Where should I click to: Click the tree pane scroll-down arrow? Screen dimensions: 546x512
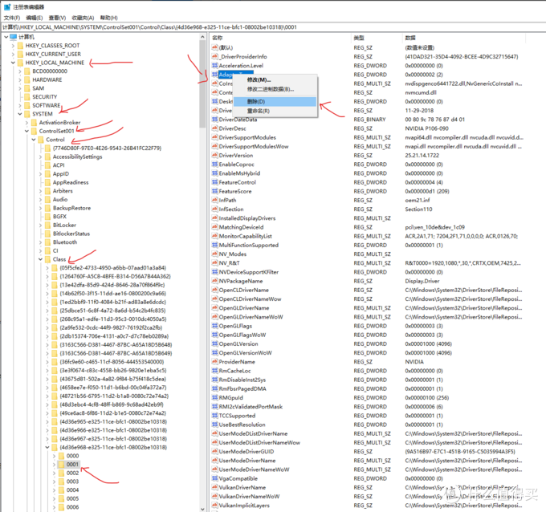coord(202,509)
